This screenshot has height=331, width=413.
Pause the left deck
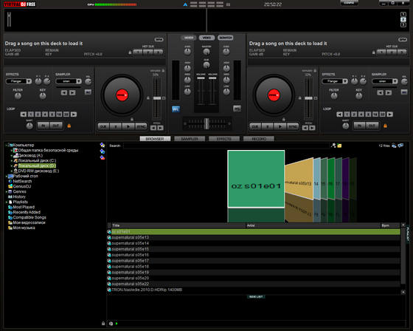tap(116, 126)
